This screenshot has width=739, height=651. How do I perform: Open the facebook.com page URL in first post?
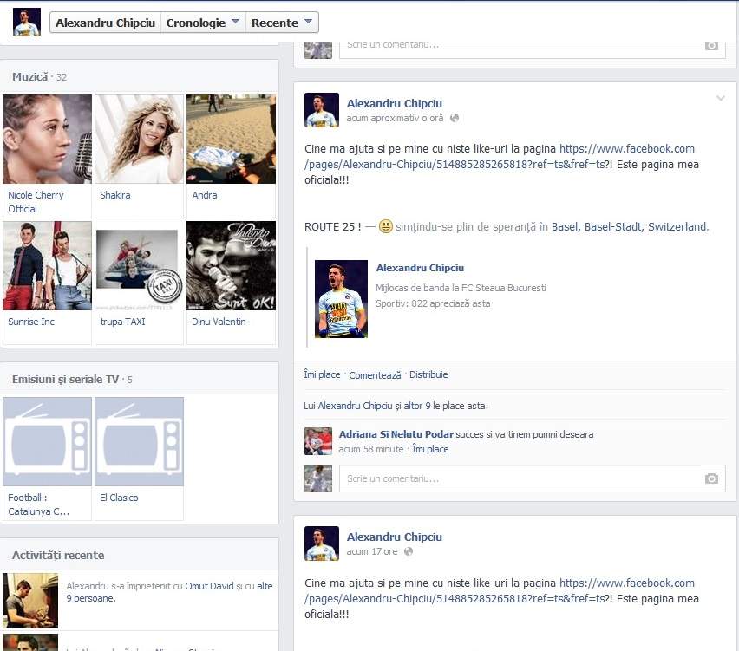click(x=500, y=156)
